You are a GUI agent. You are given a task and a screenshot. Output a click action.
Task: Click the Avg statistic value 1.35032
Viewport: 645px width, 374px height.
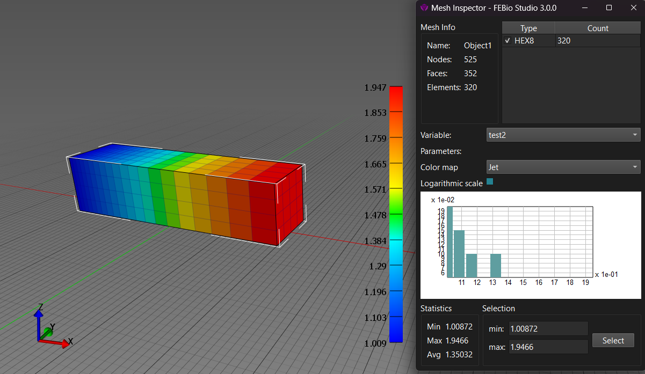point(459,355)
